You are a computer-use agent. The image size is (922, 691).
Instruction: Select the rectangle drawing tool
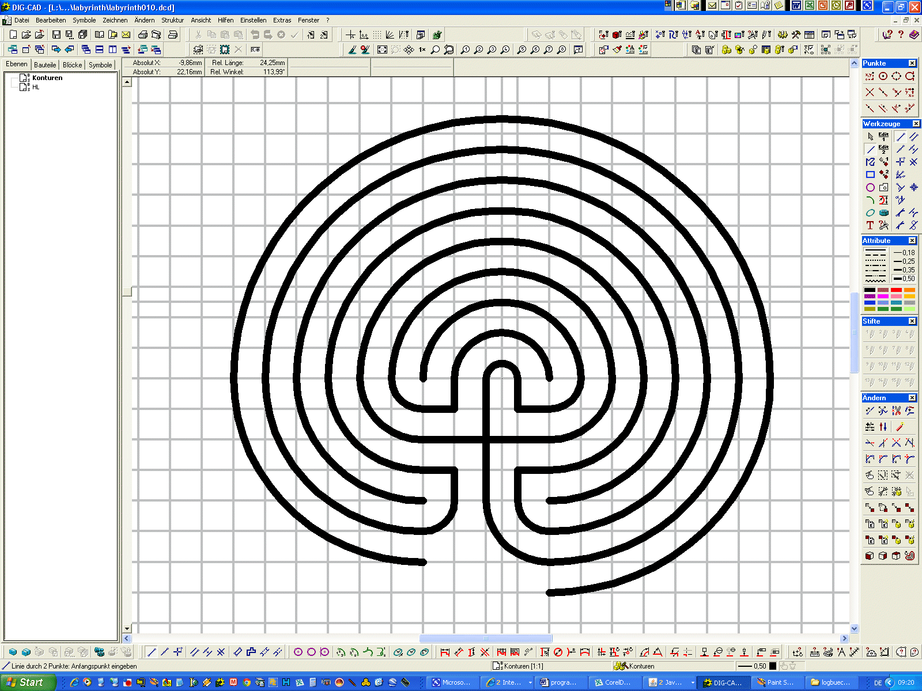click(870, 174)
